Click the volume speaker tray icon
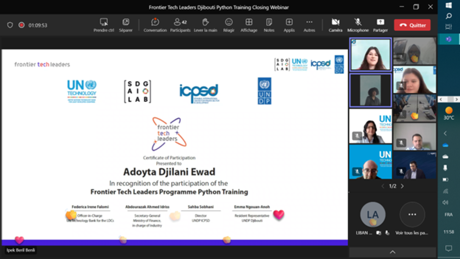 [446, 202]
